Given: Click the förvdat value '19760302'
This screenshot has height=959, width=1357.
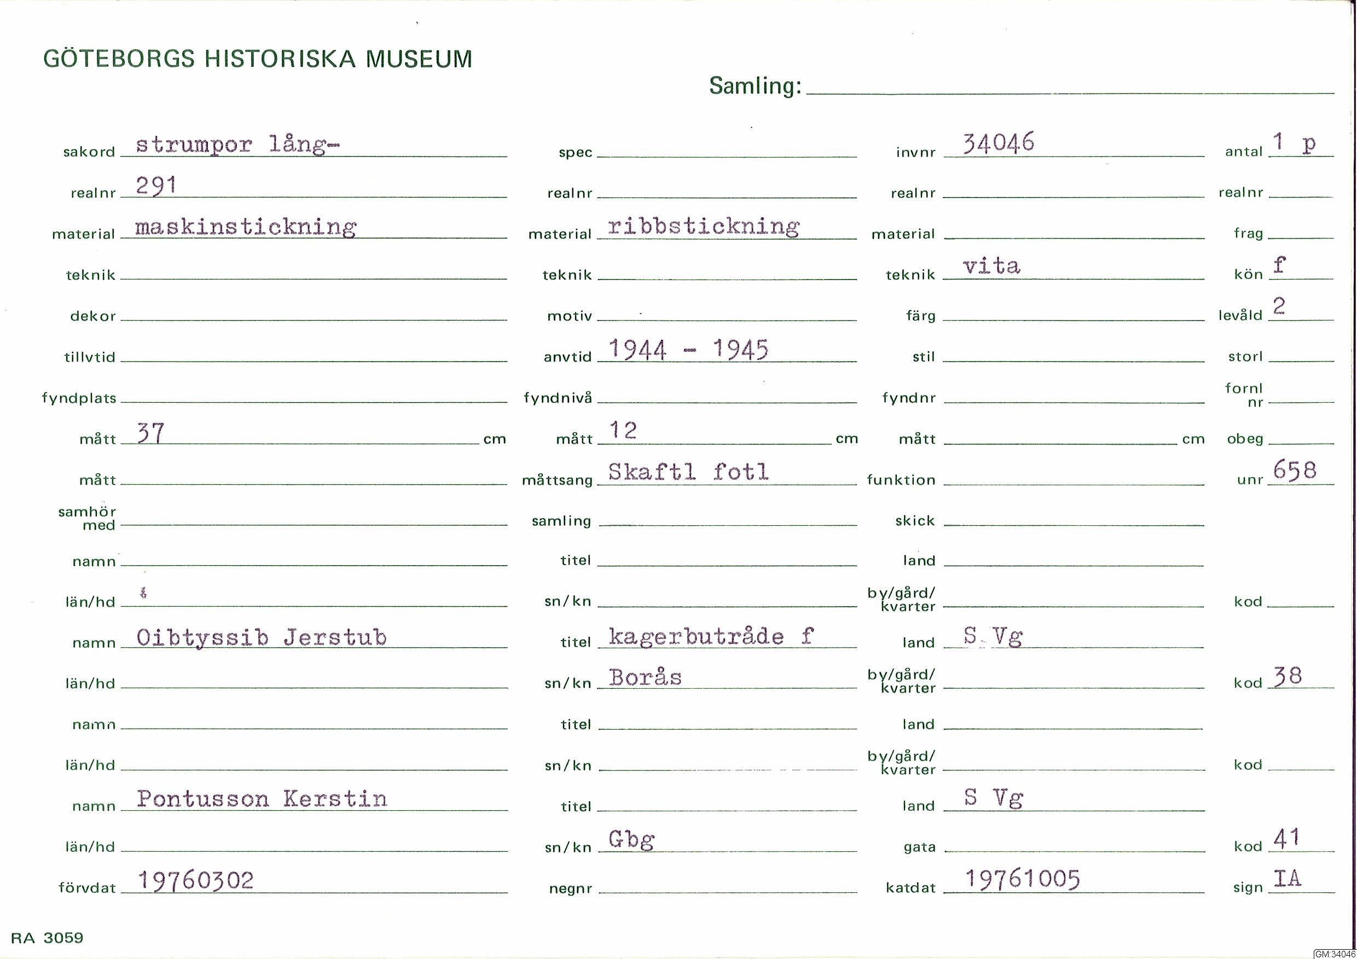Looking at the screenshot, I should [196, 880].
